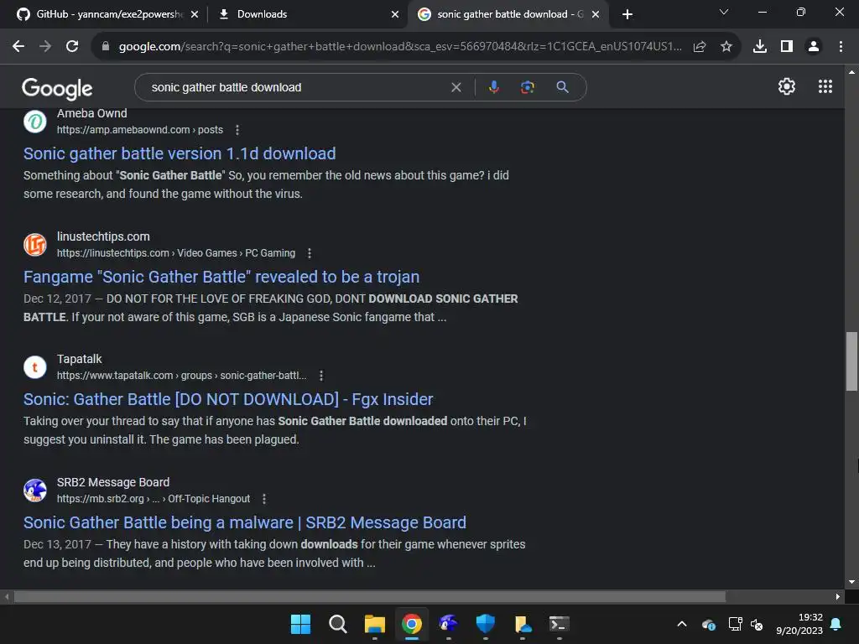Open Chrome profile avatar
The height and width of the screenshot is (644, 859).
(x=814, y=47)
